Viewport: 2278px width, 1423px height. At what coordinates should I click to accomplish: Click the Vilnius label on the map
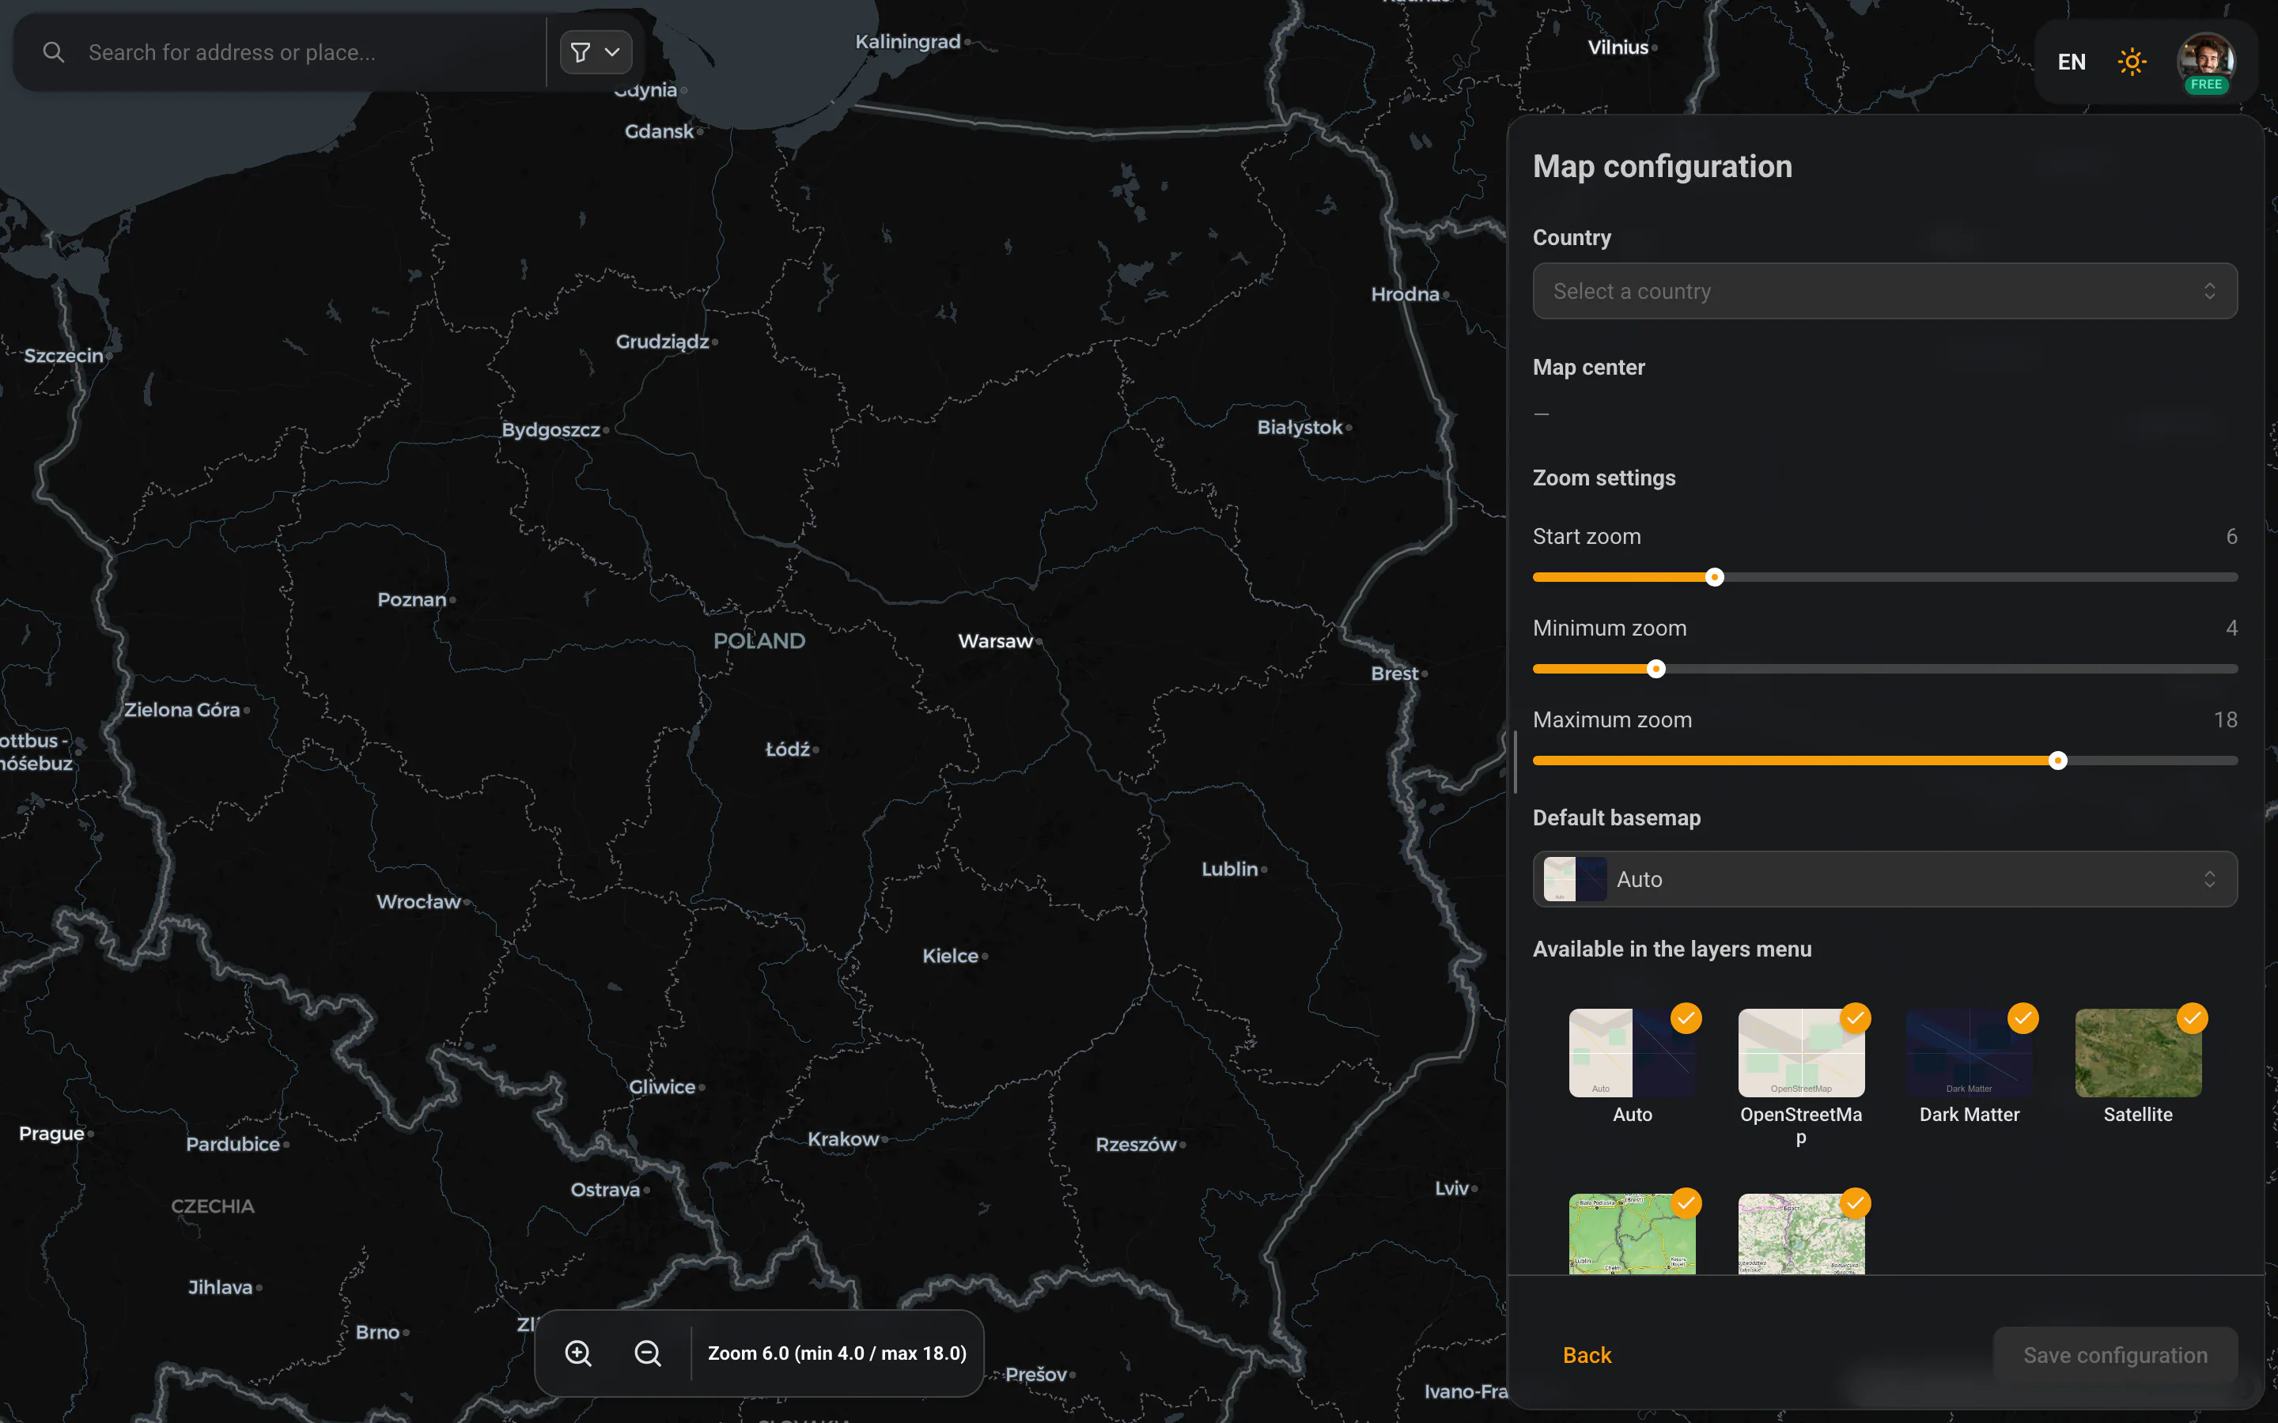tap(1618, 47)
